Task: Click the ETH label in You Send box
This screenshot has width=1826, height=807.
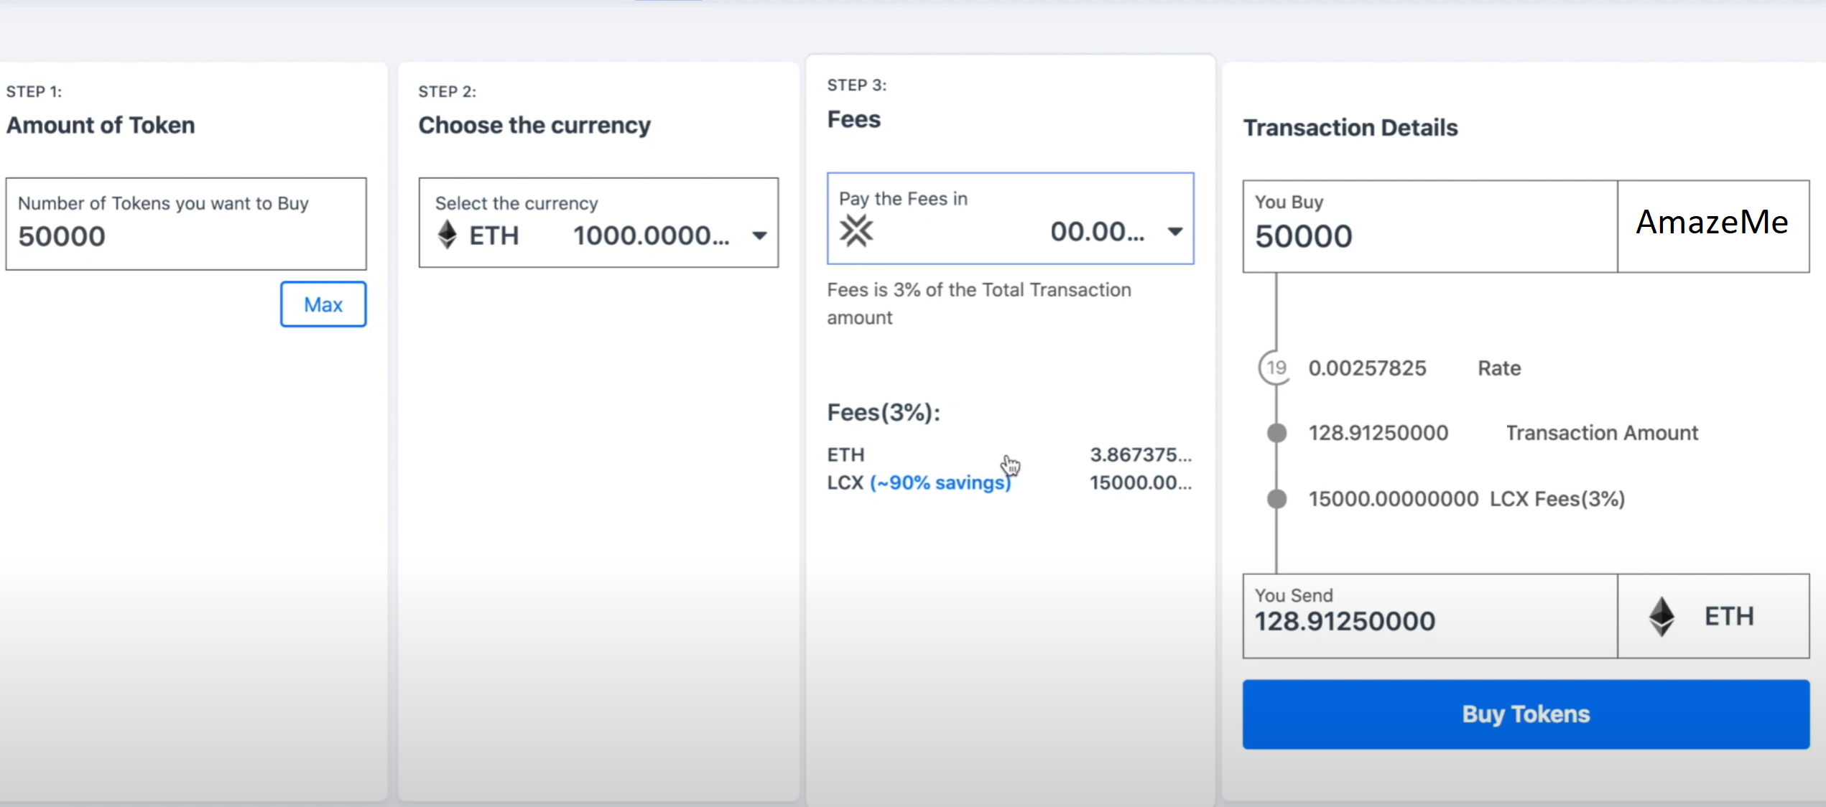Action: click(1729, 616)
